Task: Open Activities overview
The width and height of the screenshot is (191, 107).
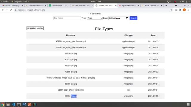Action: (x=5, y=2)
